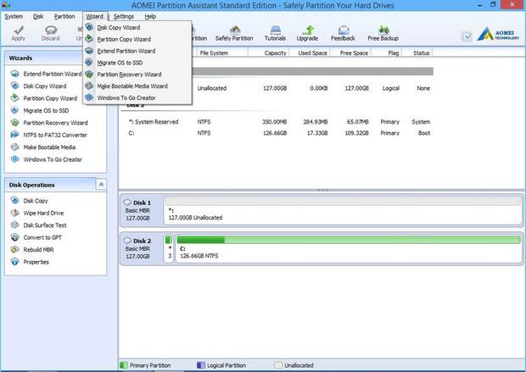Click the green C: partition bar on Disk 2
Image resolution: width=526 pixels, height=372 pixels.
coord(348,241)
